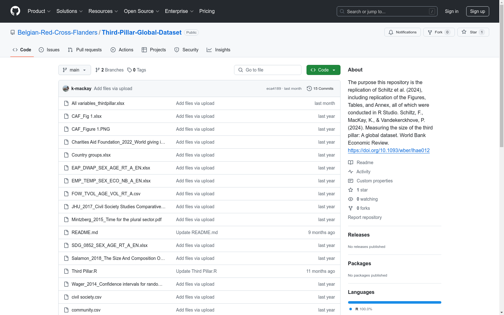This screenshot has height=315, width=504.
Task: Open the Releases section heading link
Action: click(x=359, y=235)
